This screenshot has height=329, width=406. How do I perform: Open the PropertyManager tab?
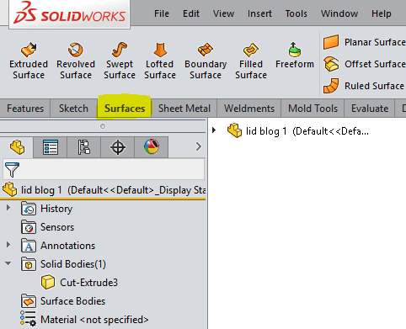pos(51,147)
